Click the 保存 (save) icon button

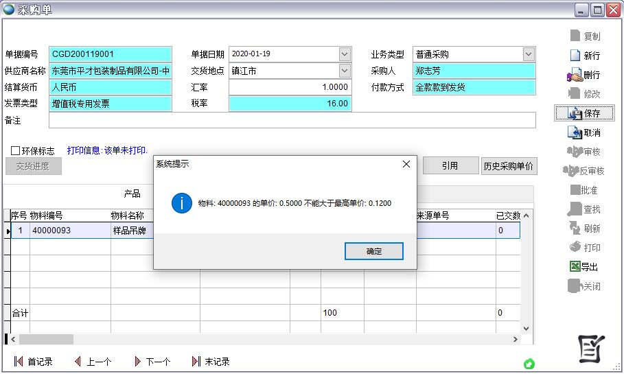[583, 113]
